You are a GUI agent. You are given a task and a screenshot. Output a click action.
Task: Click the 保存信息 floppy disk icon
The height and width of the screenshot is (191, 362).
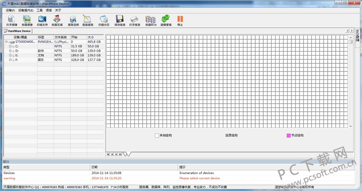pos(119,19)
